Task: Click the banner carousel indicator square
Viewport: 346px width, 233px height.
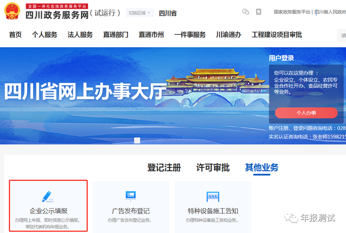Action: pyautogui.click(x=137, y=141)
